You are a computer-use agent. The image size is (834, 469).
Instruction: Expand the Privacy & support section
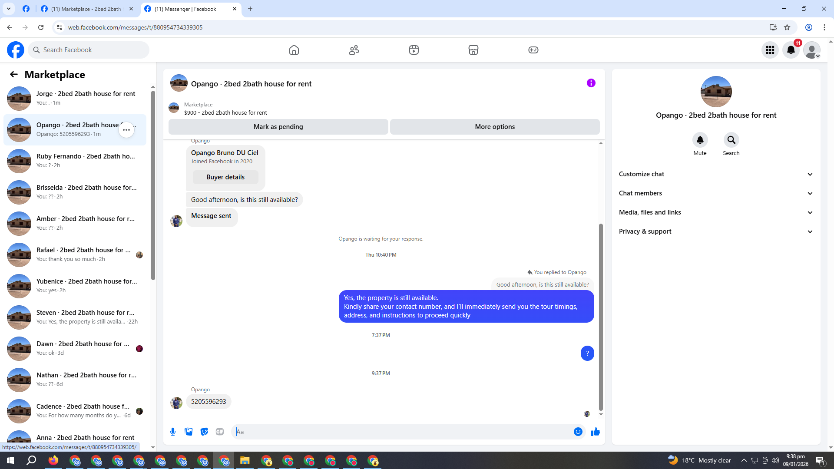coord(716,231)
